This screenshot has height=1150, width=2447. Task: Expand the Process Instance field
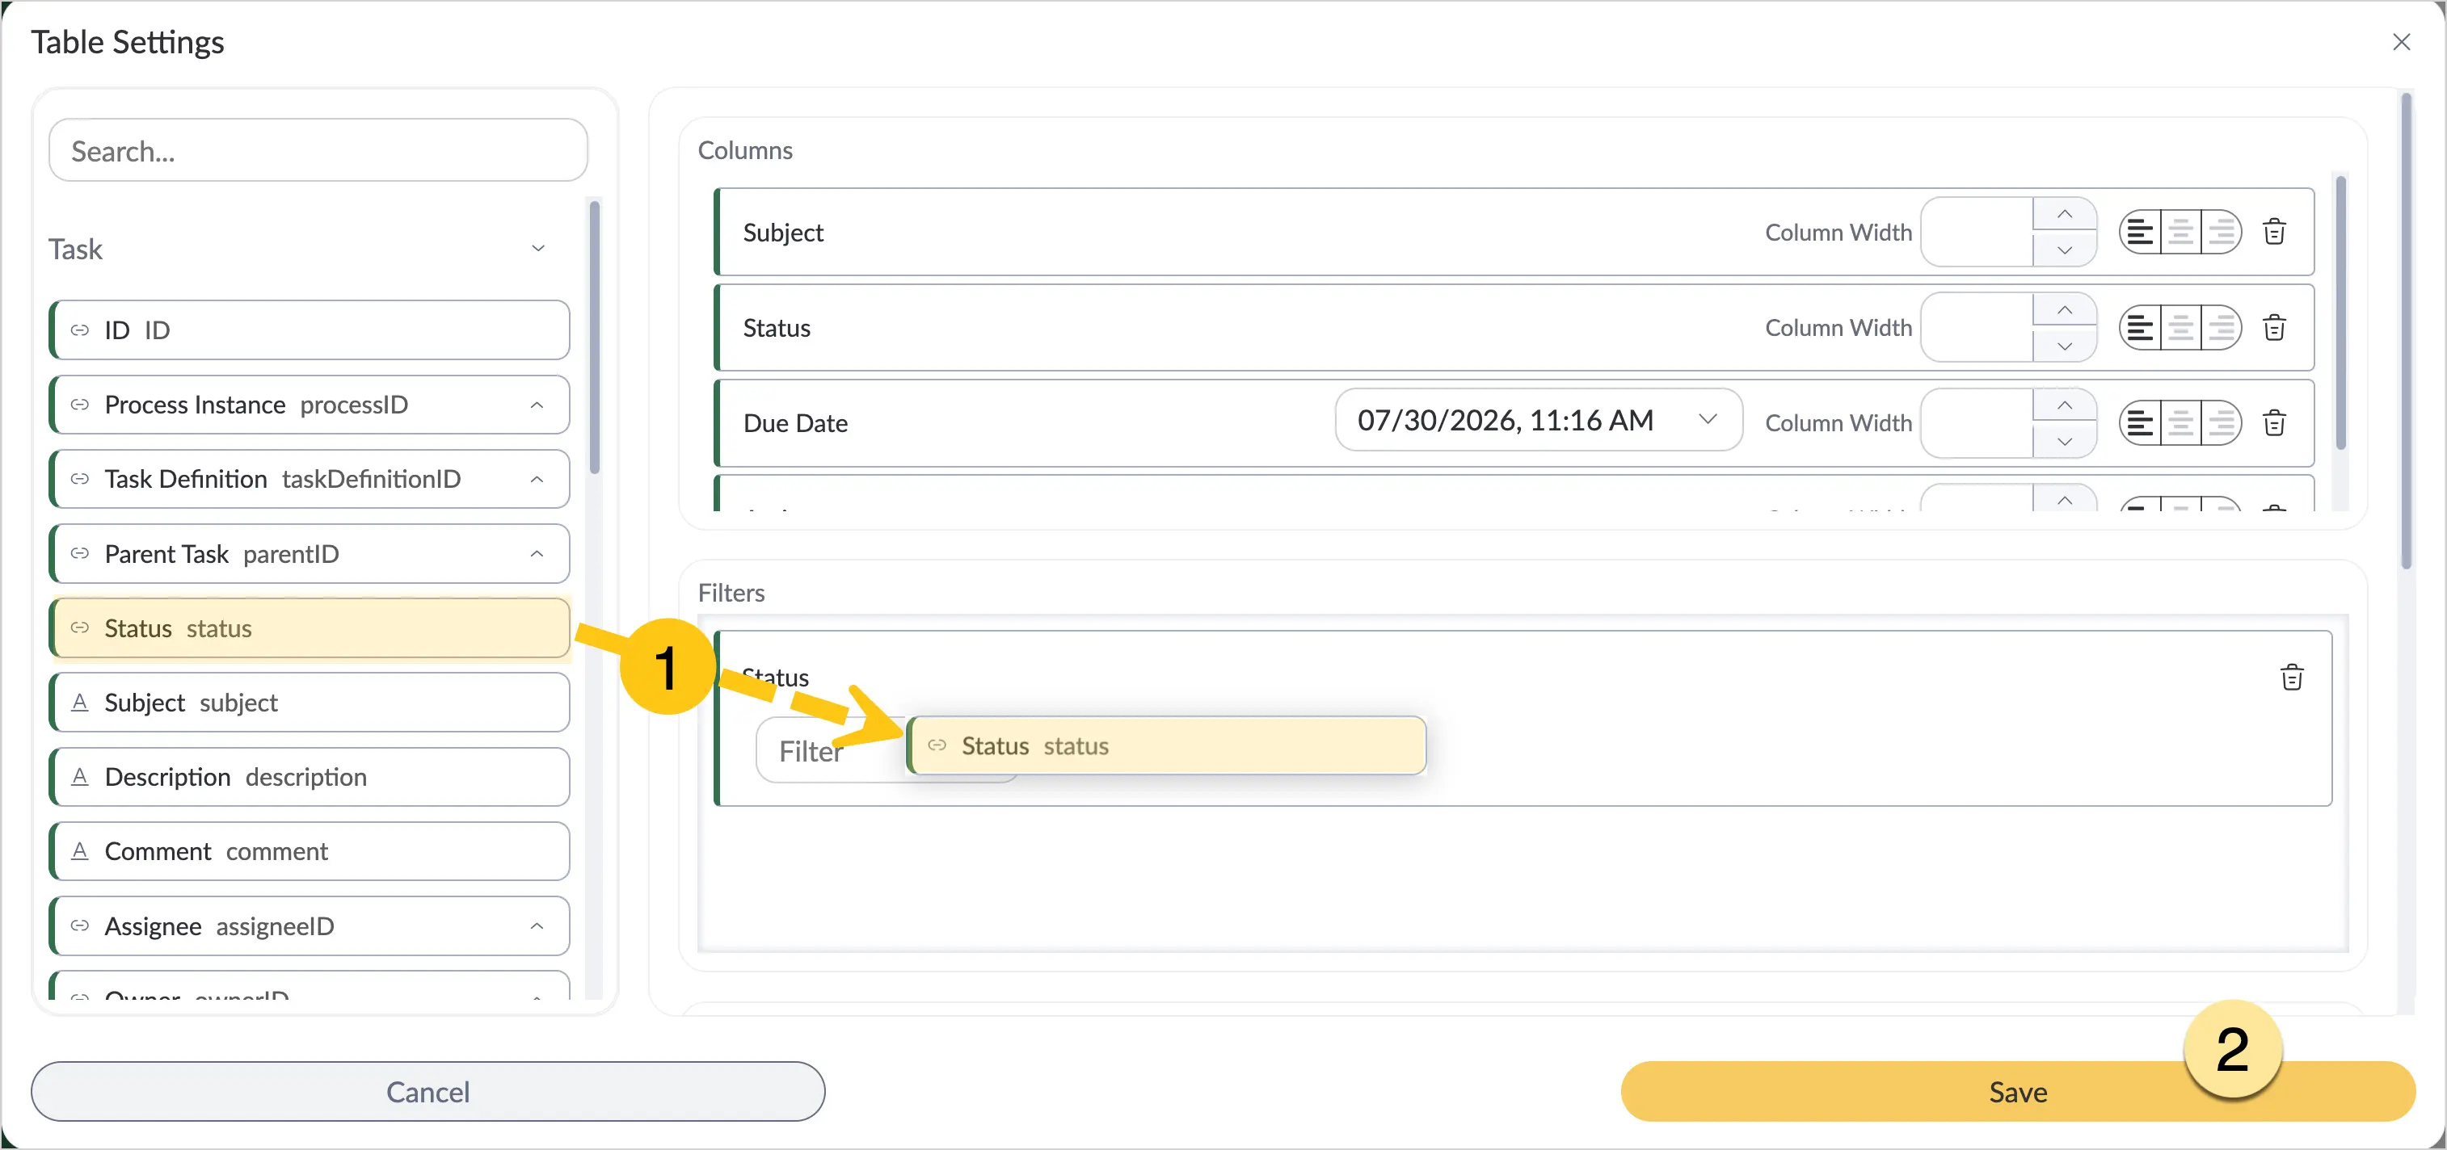tap(537, 405)
